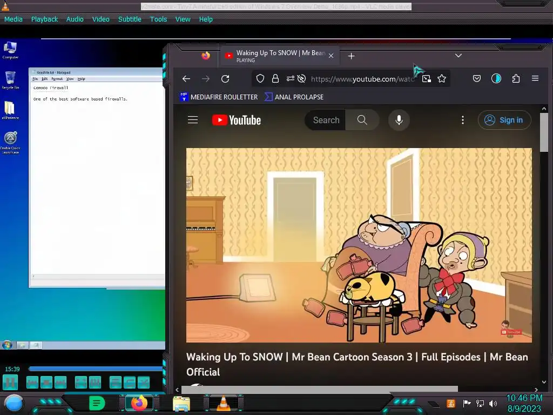Click the scroll down arrow on the page scrollbar
This screenshot has width=553, height=415.
tap(544, 382)
